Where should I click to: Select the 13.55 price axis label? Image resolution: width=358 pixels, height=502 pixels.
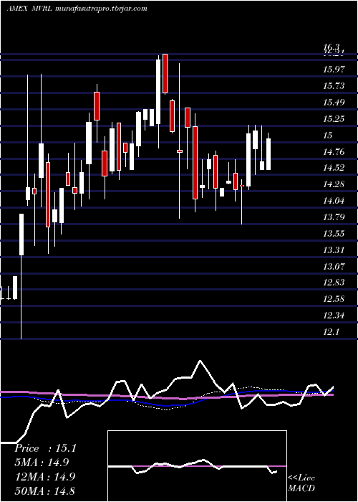click(334, 234)
